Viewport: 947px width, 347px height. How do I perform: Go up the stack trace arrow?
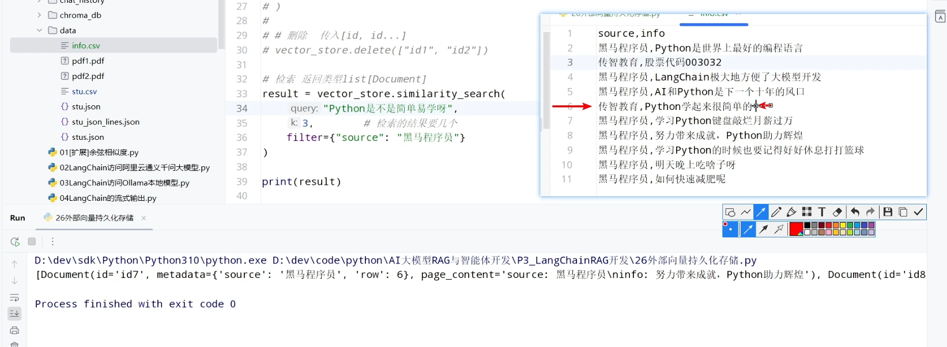(14, 264)
